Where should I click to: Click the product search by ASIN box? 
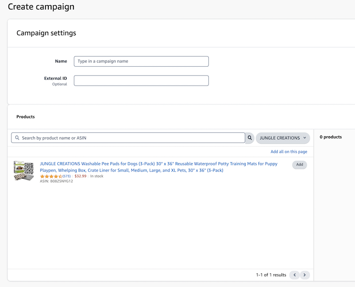pyautogui.click(x=128, y=138)
